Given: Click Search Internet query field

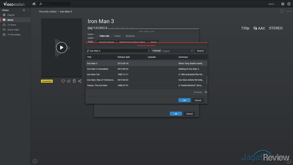Looking at the screenshot, I should (118, 51).
